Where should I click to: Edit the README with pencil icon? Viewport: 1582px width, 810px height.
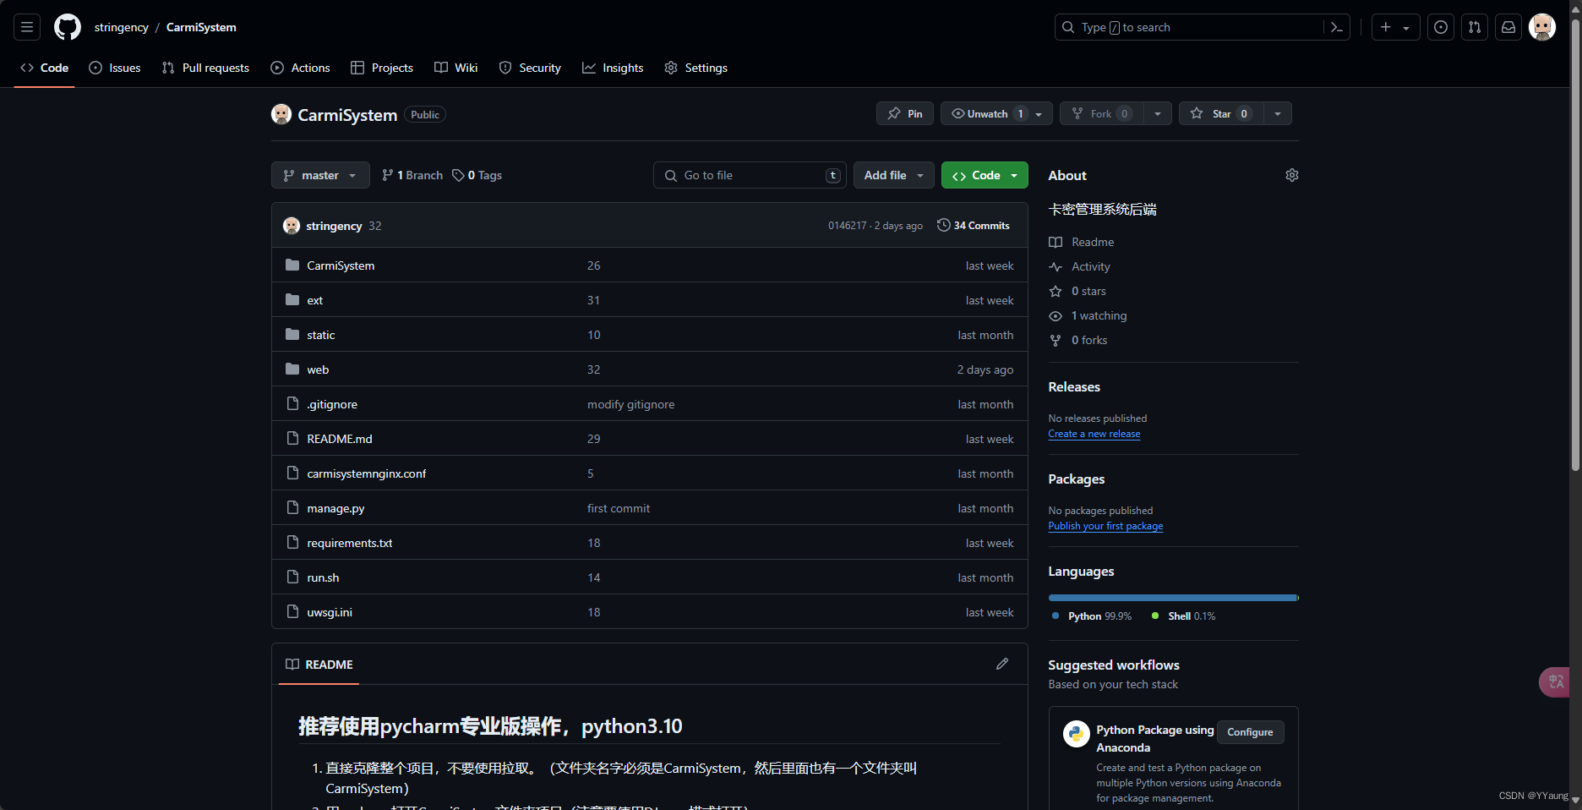pyautogui.click(x=1002, y=664)
